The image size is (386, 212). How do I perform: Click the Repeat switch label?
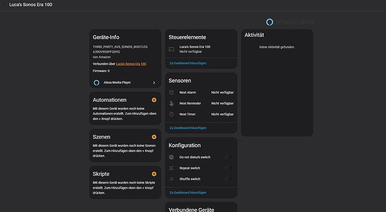190,168
